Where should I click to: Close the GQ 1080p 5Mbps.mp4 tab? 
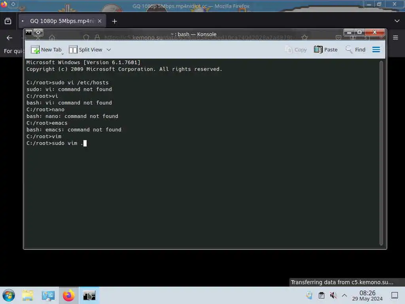click(100, 21)
